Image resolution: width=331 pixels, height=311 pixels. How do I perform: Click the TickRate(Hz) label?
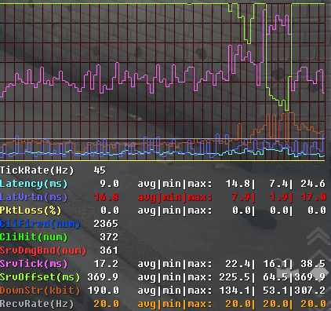coord(37,170)
